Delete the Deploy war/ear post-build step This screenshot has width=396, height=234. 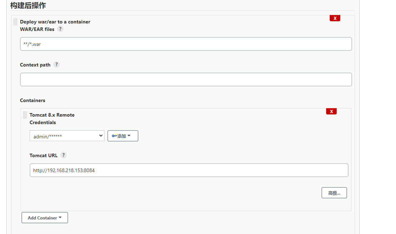pyautogui.click(x=335, y=18)
